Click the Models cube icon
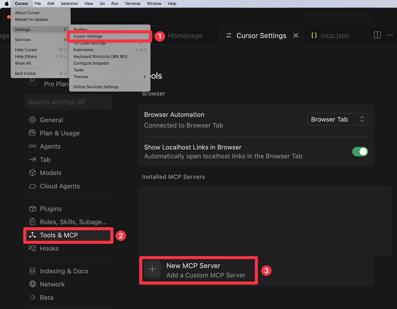This screenshot has height=309, width=397. tap(32, 173)
